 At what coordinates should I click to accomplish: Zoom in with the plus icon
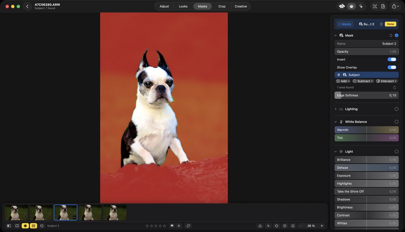point(322,226)
